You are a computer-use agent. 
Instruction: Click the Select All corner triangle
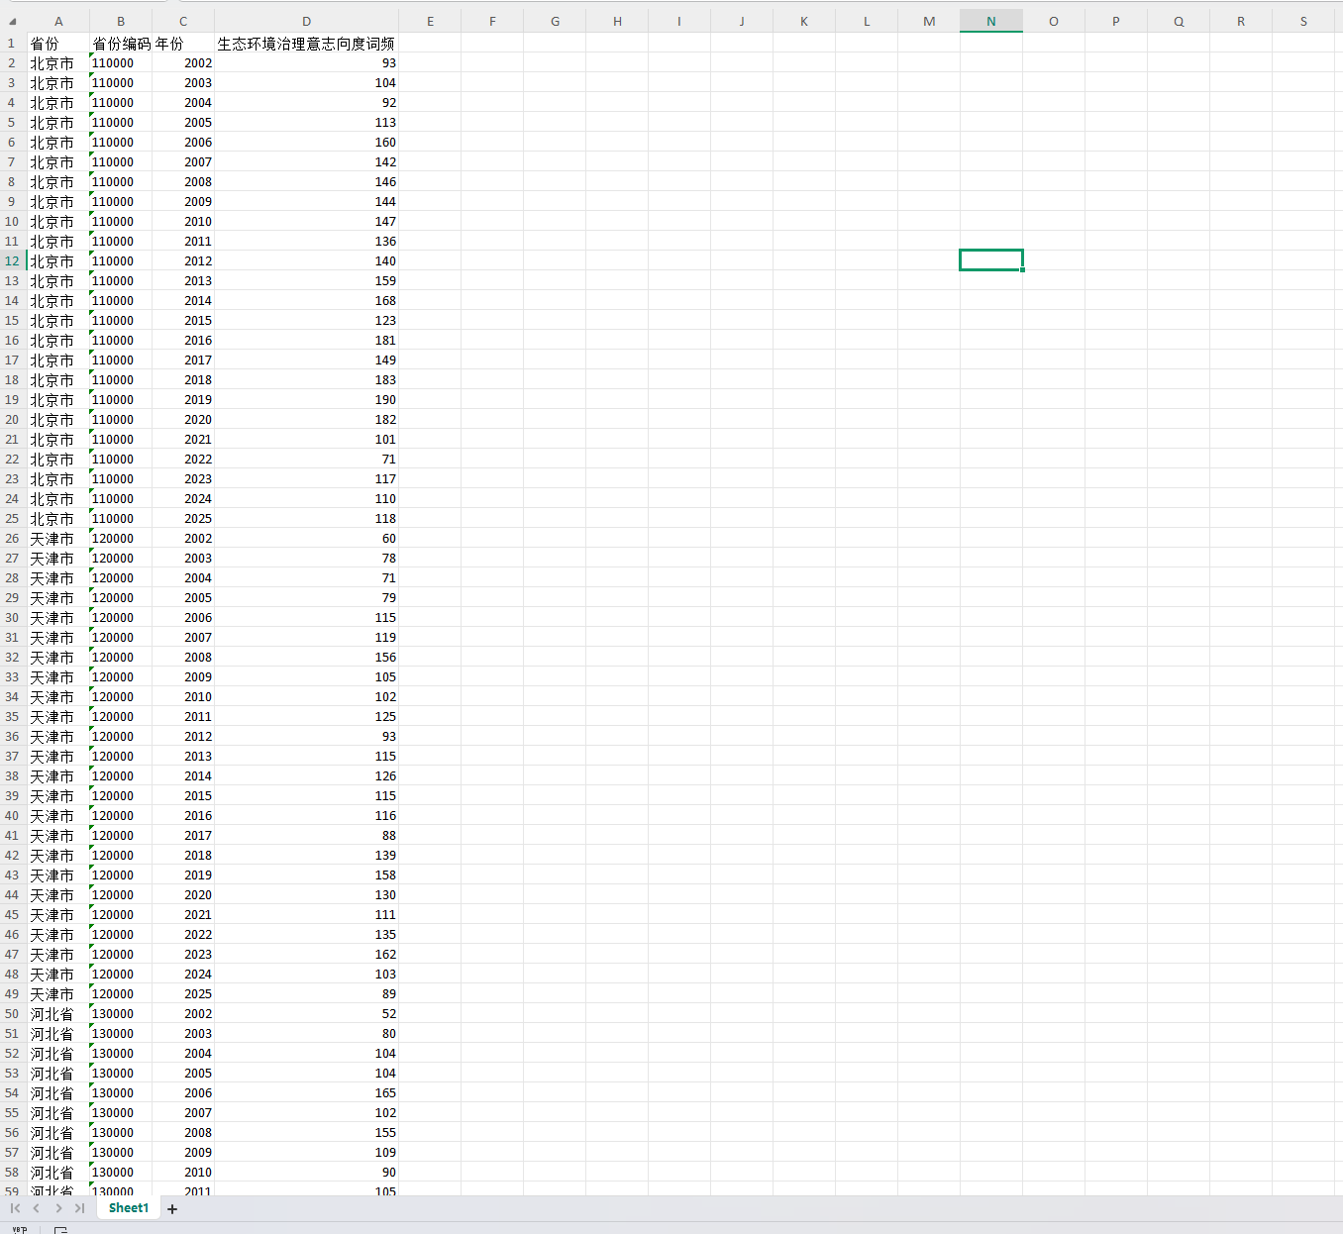13,22
